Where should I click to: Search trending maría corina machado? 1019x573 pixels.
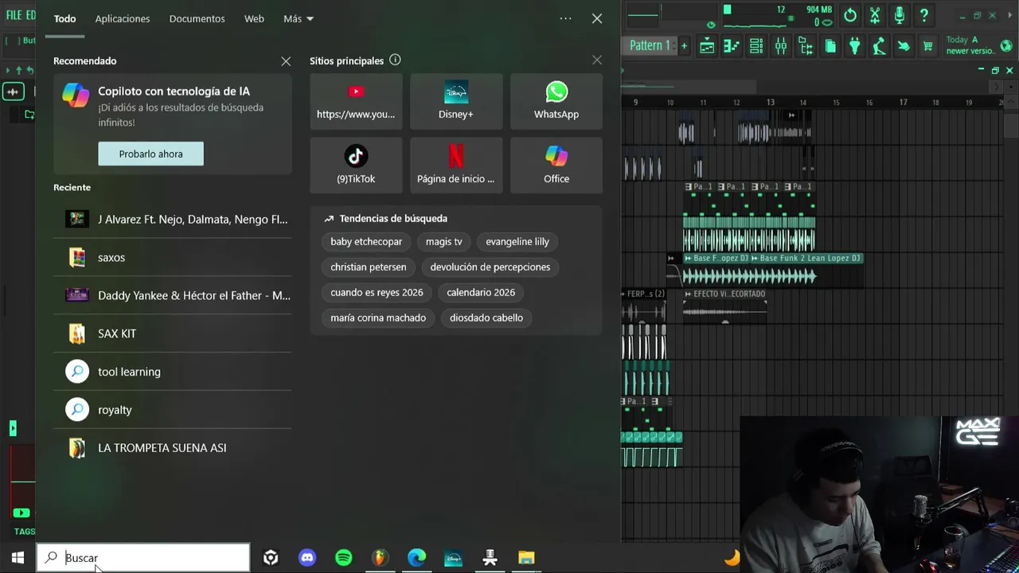(378, 318)
